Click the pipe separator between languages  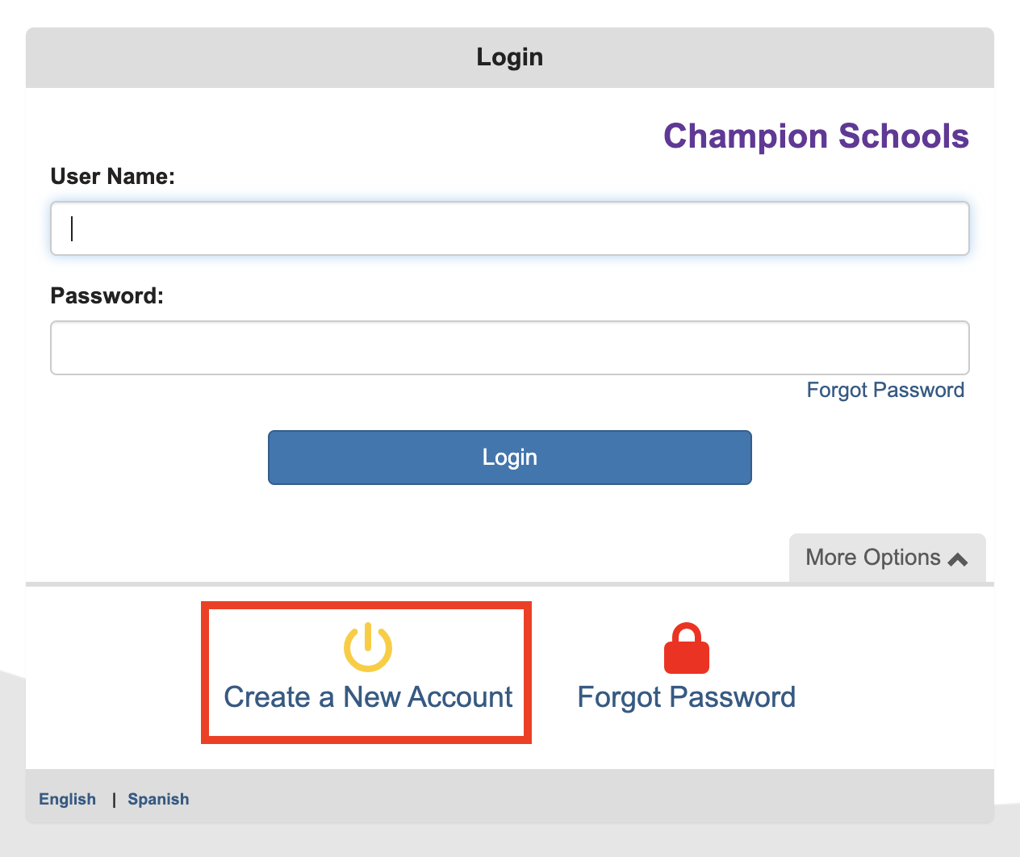(x=114, y=799)
